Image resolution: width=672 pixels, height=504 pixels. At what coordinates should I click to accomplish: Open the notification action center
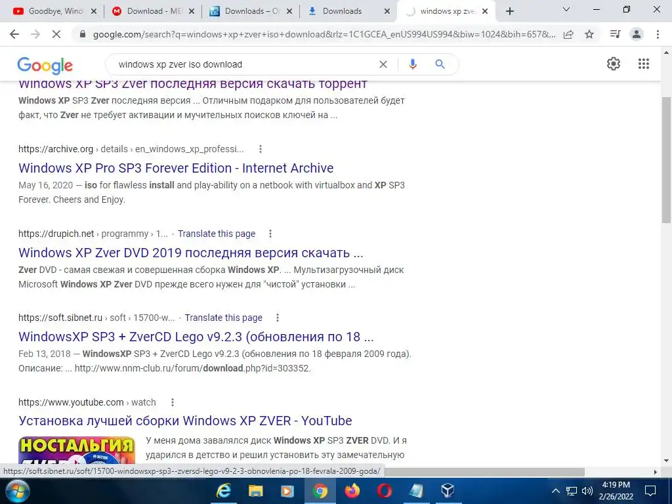coord(650,491)
